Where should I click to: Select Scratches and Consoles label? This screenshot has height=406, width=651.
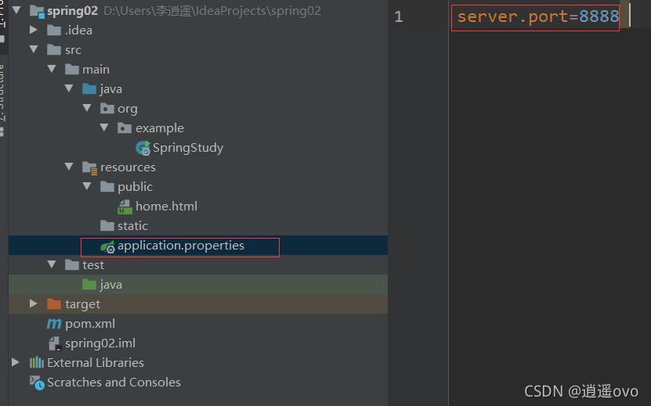coord(114,383)
